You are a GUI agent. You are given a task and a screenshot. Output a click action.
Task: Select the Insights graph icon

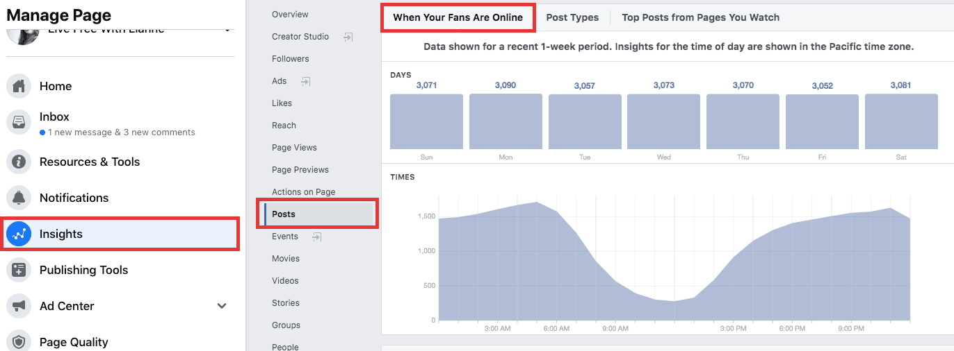tap(19, 234)
